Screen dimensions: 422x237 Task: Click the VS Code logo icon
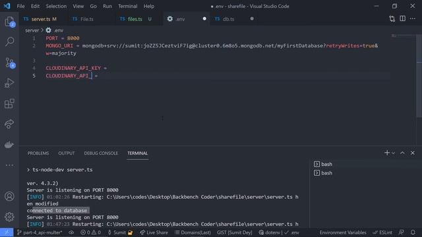coord(7,6)
